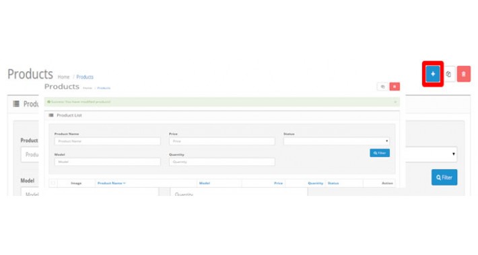This screenshot has height=255, width=478.
Task: Click the inset panel's small red delete button
Action: pos(395,87)
